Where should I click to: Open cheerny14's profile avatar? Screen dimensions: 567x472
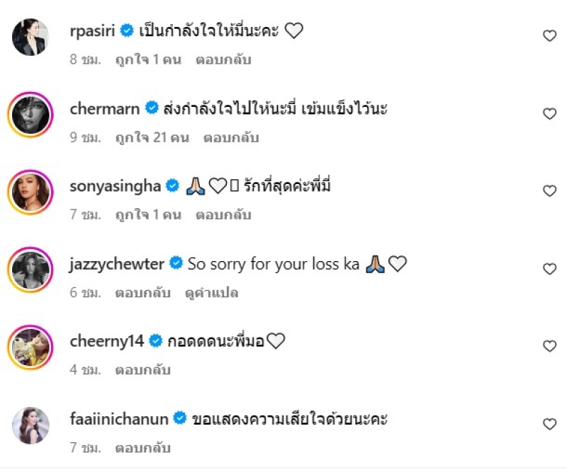pos(30,347)
